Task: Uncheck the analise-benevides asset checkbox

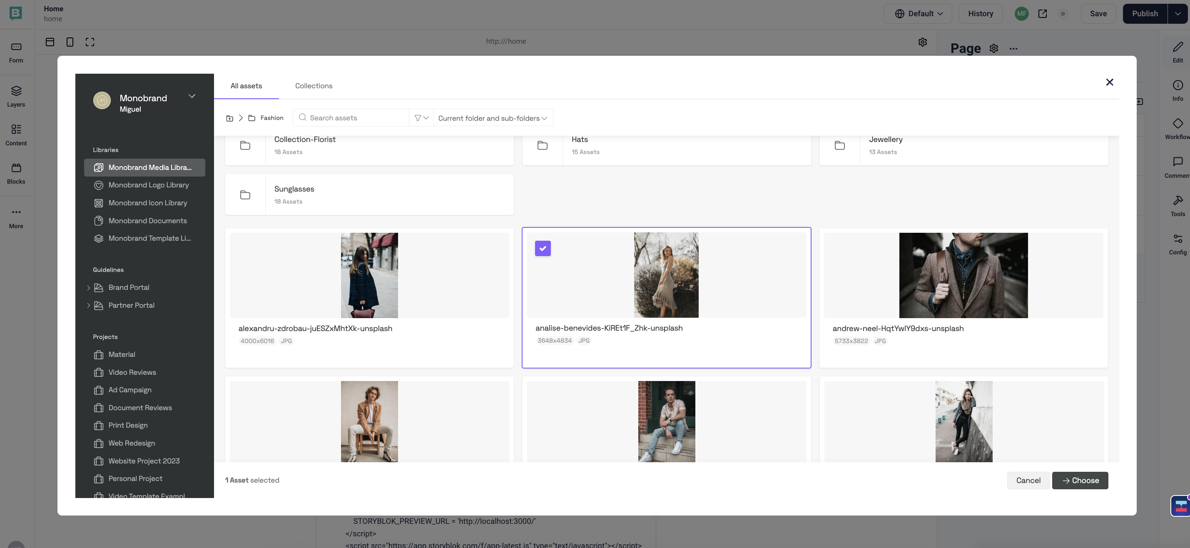Action: [x=543, y=249]
